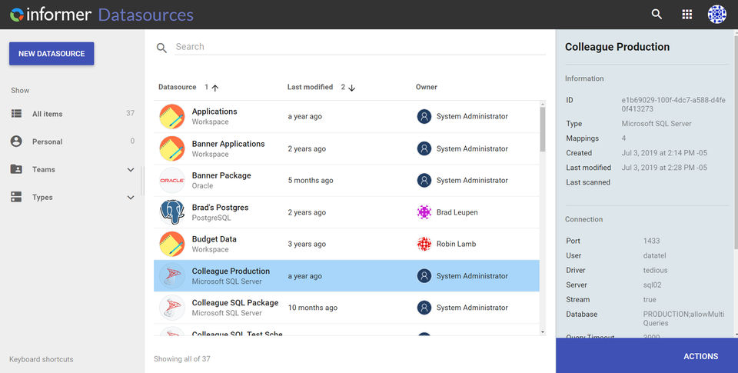Click the Applications workspace icon

(x=172, y=117)
